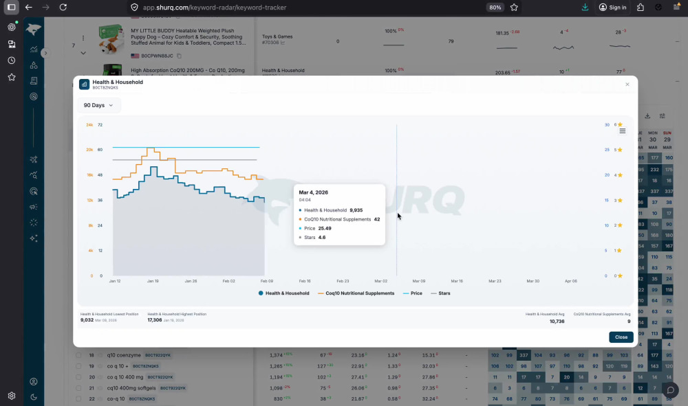Screen dimensions: 688x406
Task: Go back to previous page
Action: [28, 7]
